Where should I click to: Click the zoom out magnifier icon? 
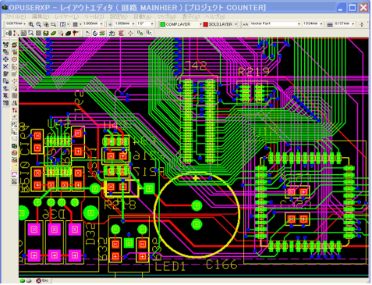38,24
